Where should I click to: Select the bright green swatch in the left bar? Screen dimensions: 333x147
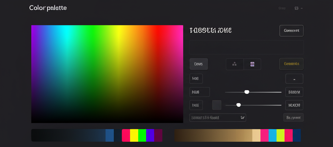click(142, 135)
